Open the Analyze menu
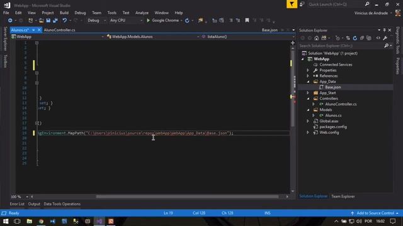Image resolution: width=403 pixels, height=226 pixels. coord(142,13)
